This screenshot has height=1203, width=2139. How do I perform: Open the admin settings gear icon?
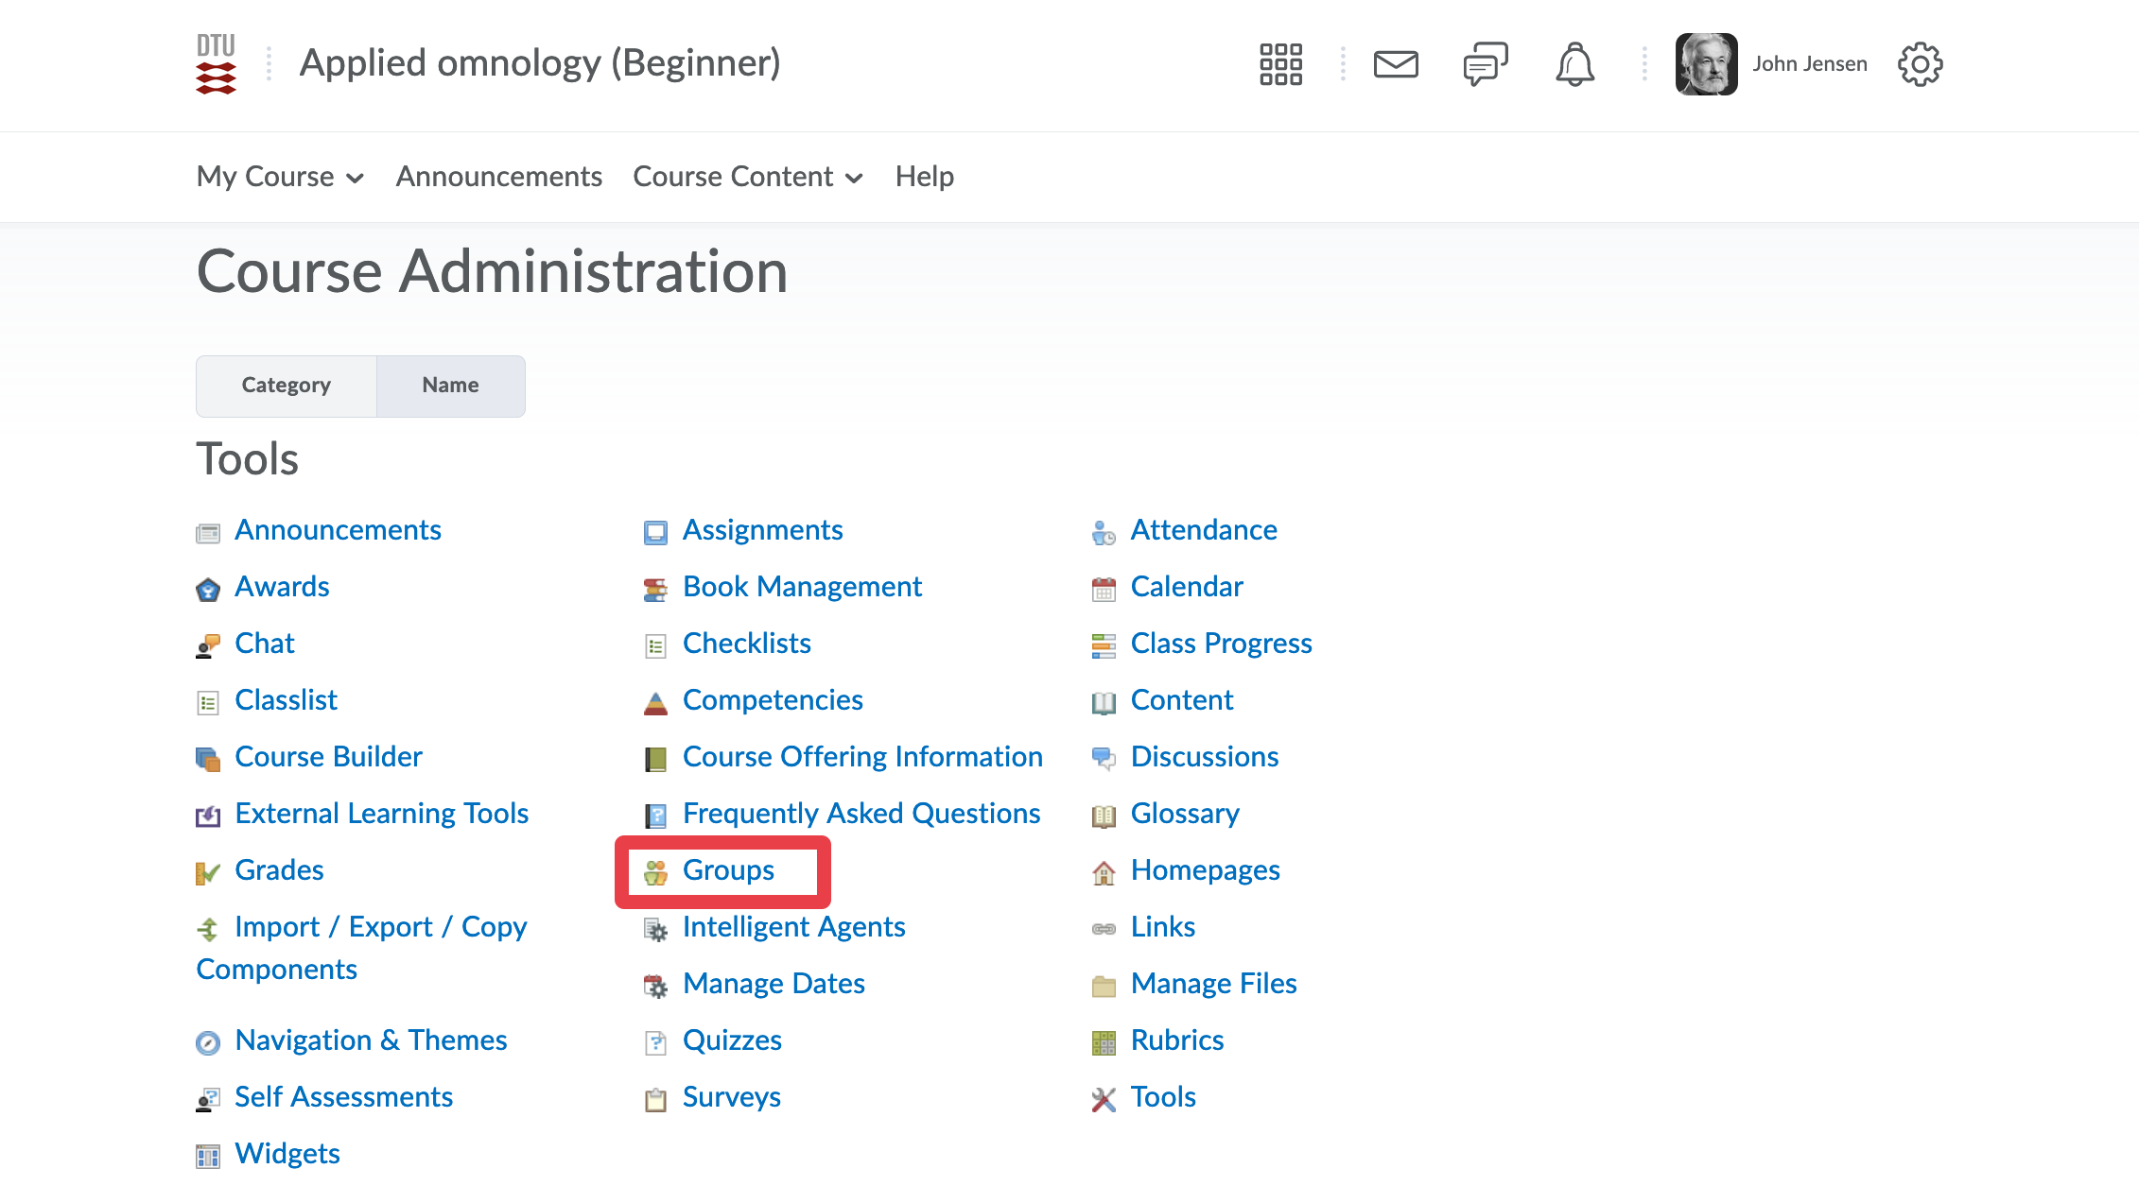(1920, 64)
